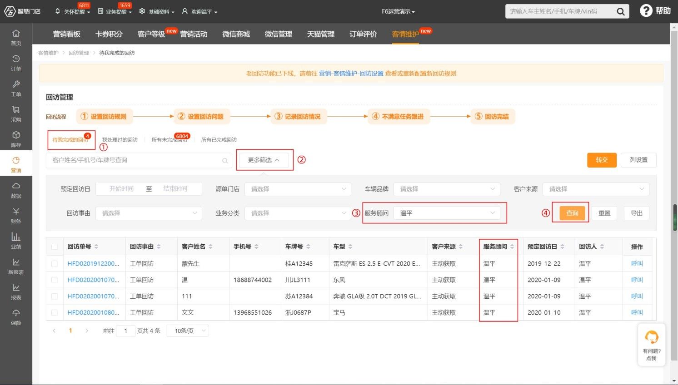The height and width of the screenshot is (385, 678).
Task: Sort by 预定回访日 column arrows
Action: (562, 247)
